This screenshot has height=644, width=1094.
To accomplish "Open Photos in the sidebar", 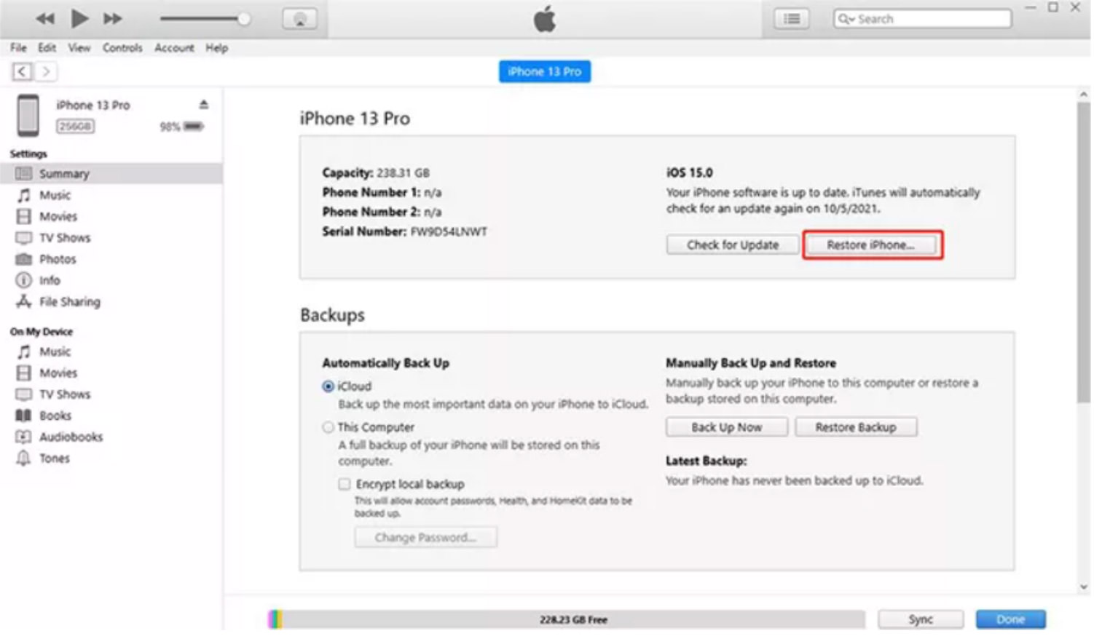I will [x=57, y=259].
